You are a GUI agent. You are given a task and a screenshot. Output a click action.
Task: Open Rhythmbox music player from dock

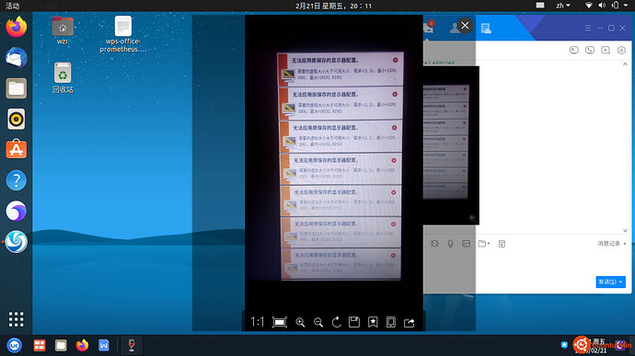tap(17, 119)
